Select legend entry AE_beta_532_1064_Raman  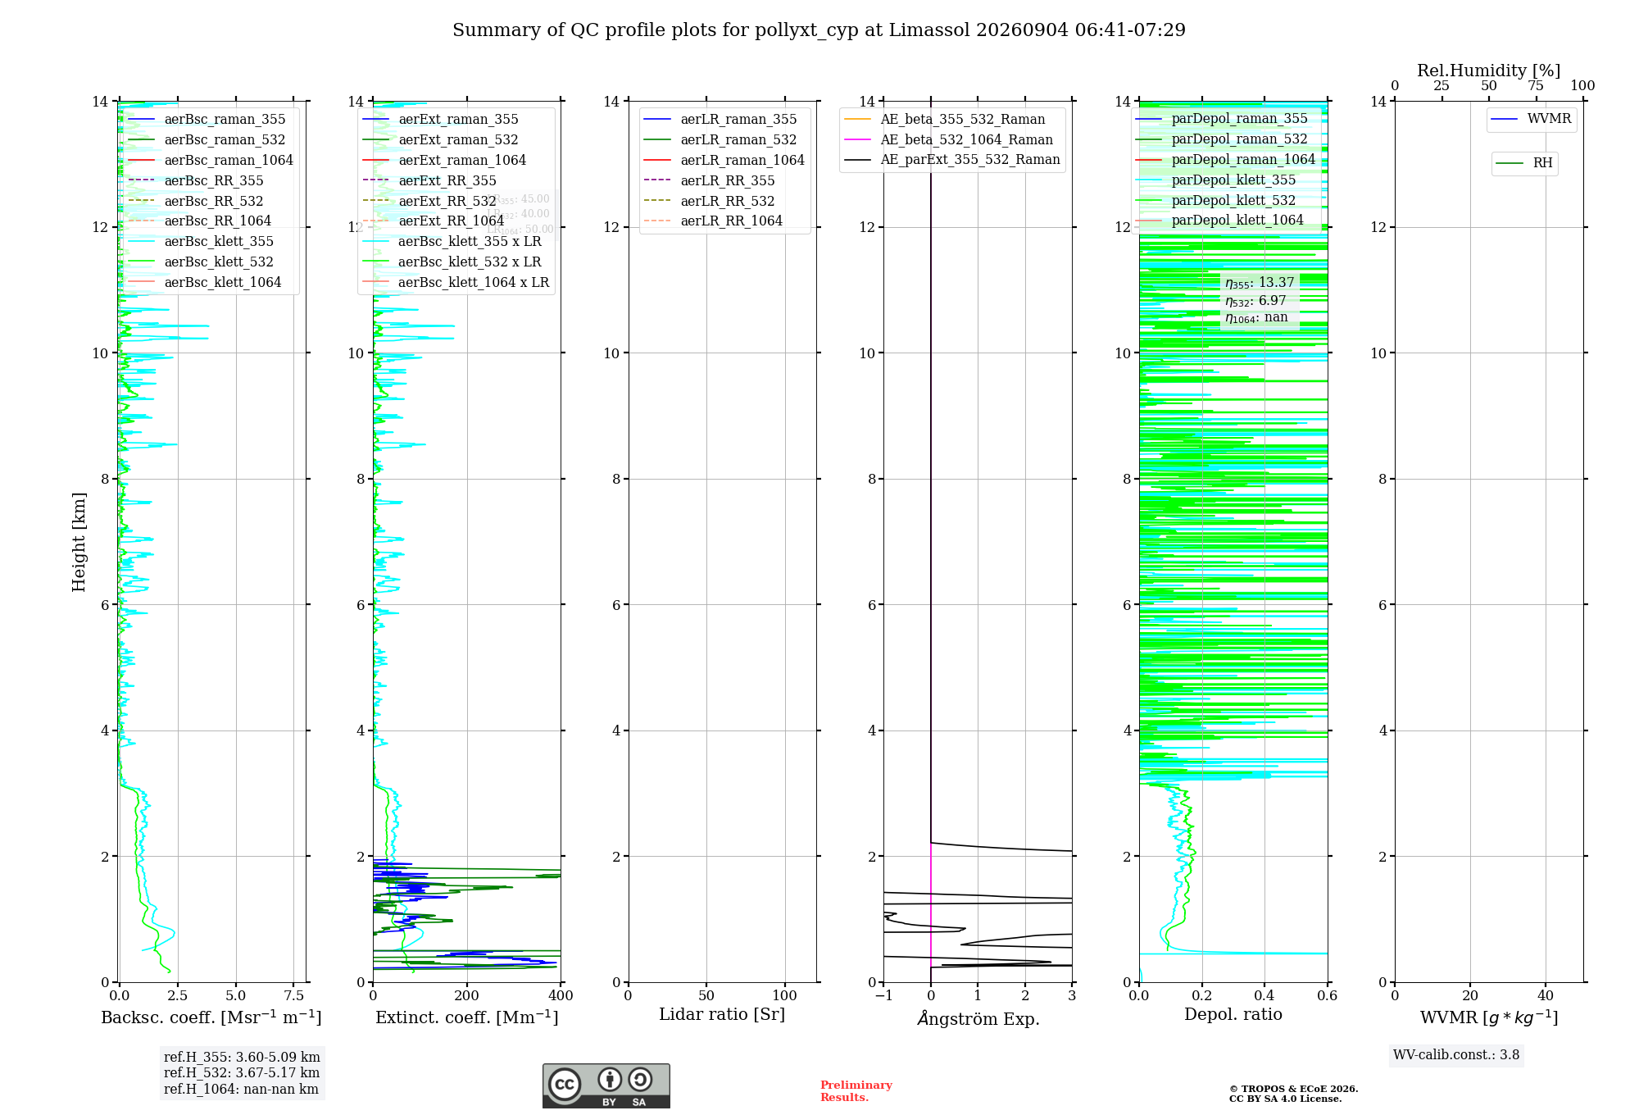coord(948,140)
